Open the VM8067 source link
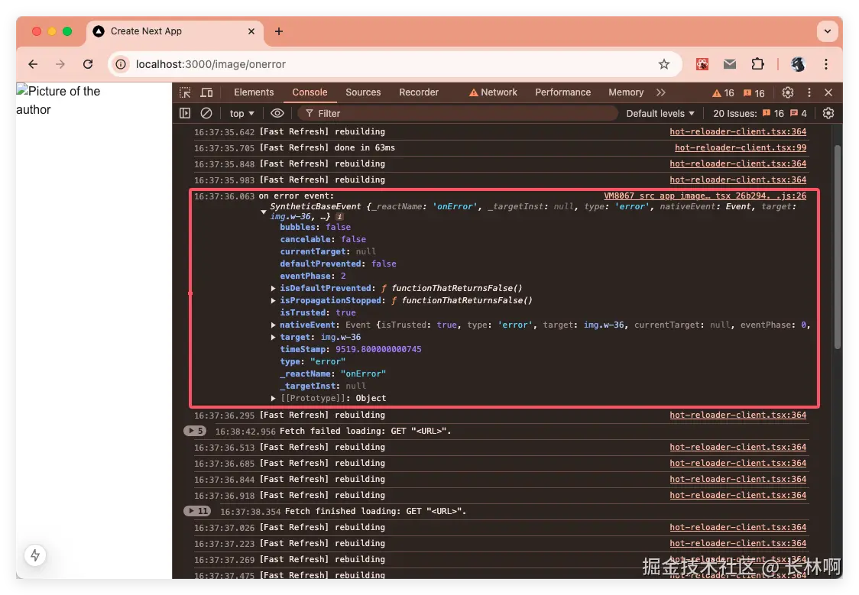This screenshot has width=859, height=595. 705,196
